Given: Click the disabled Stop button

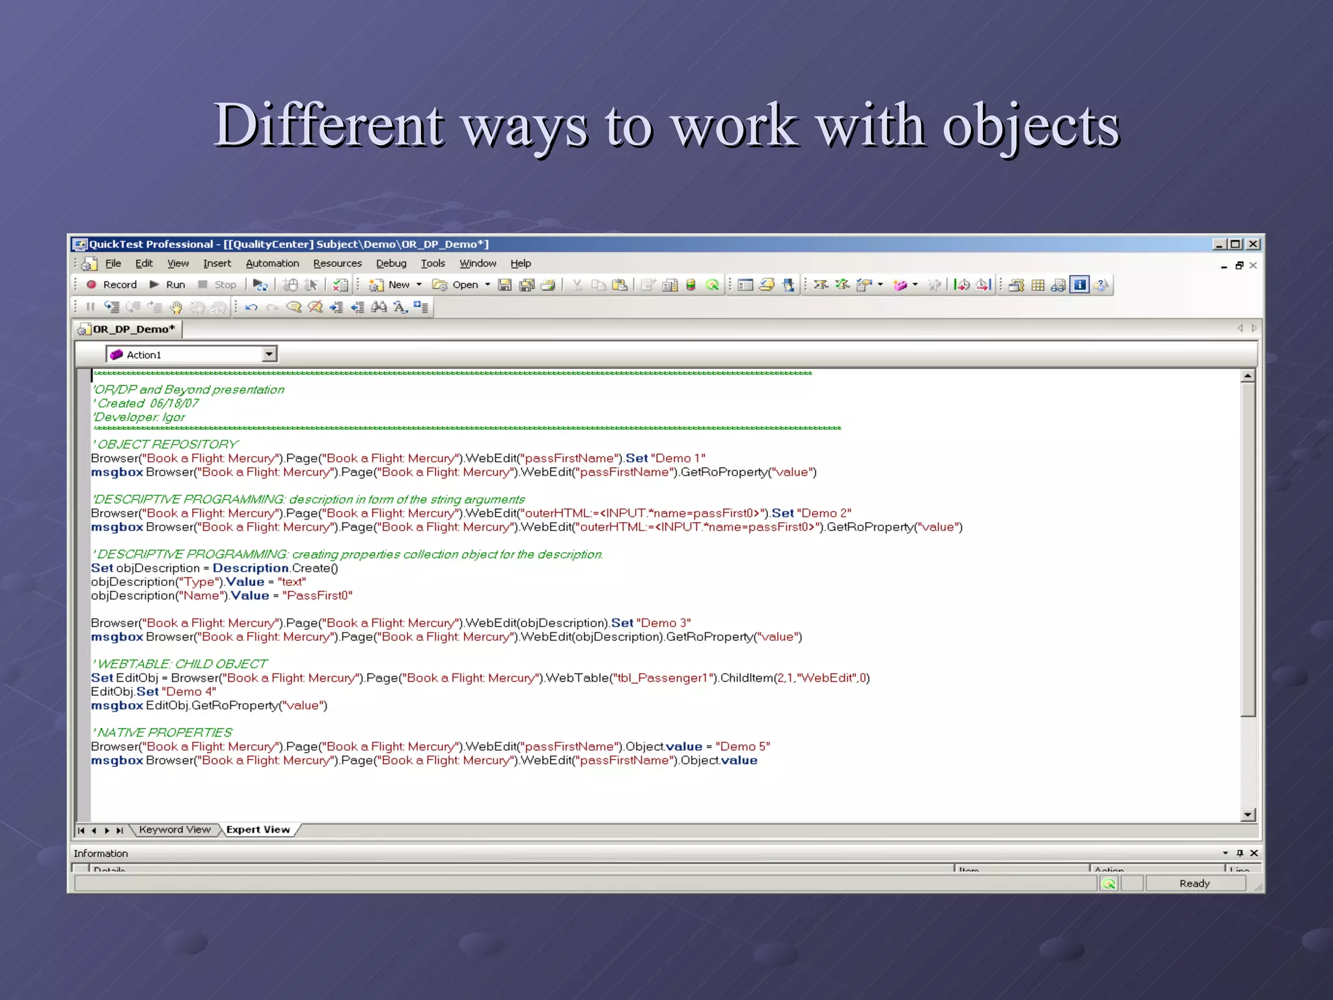Looking at the screenshot, I should click(x=217, y=285).
